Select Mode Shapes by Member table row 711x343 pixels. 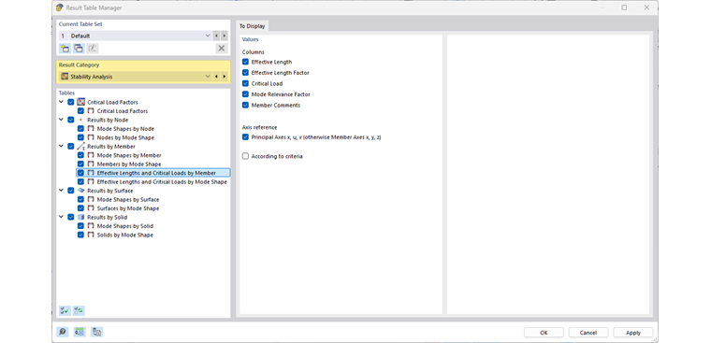coord(129,155)
